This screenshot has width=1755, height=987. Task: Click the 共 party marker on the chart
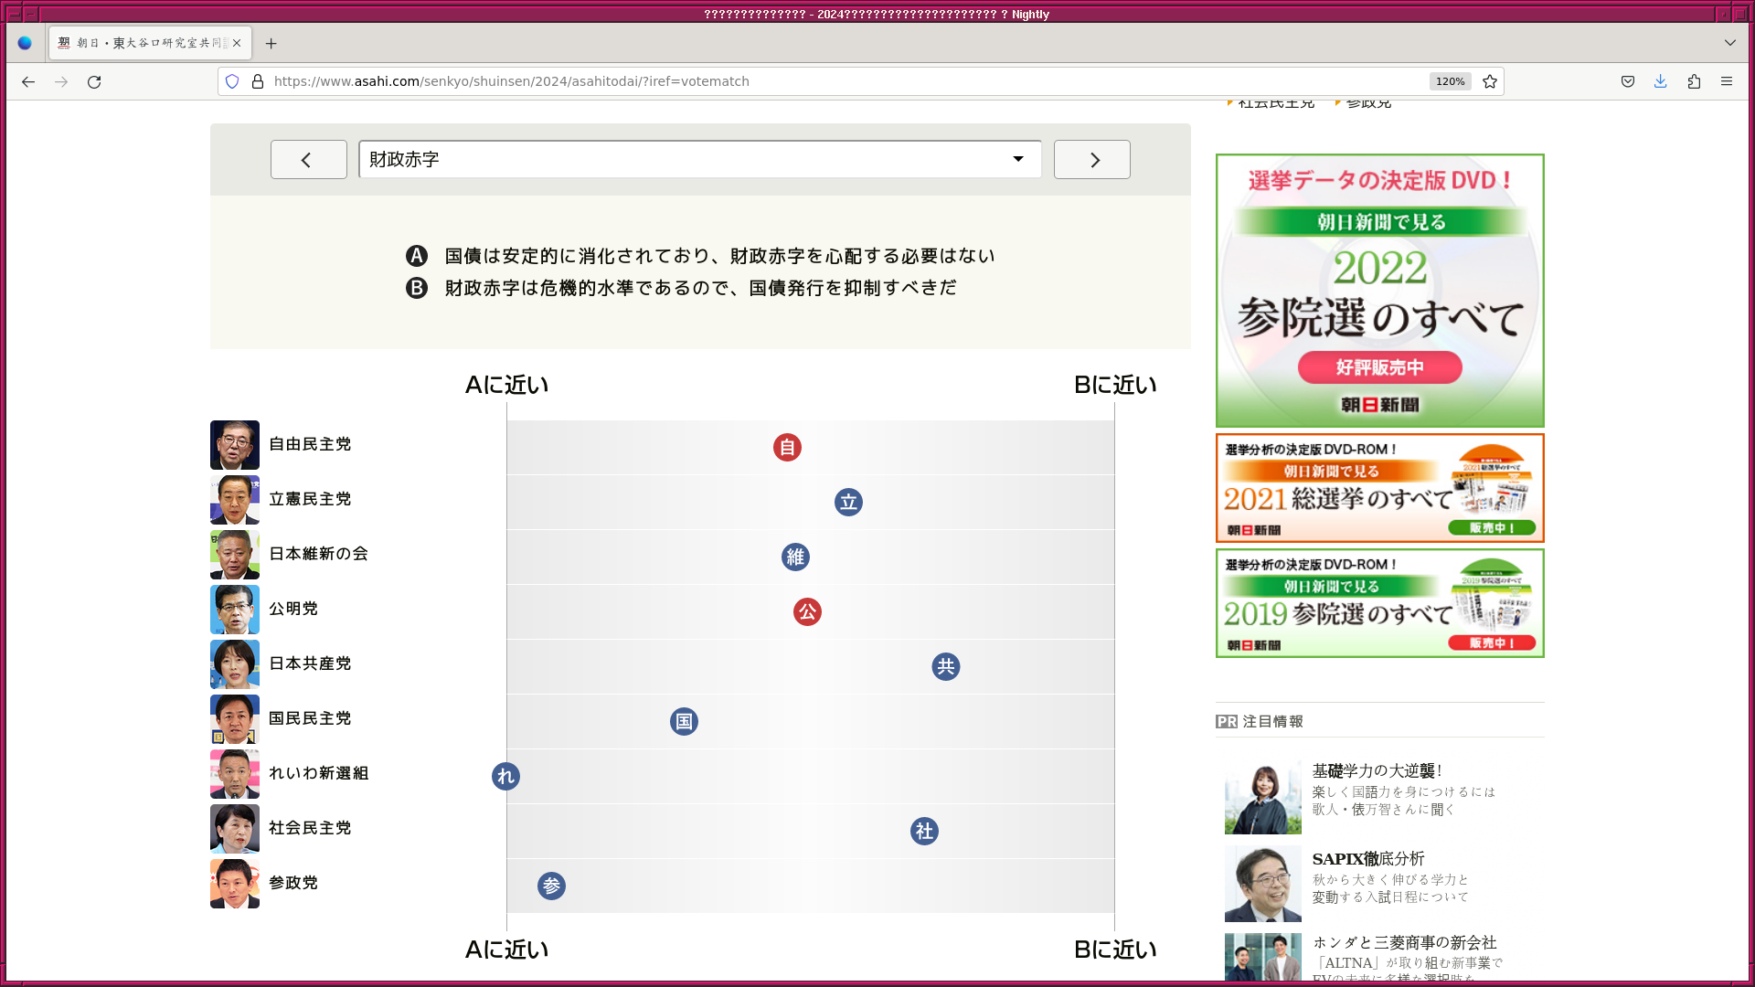pos(946,667)
